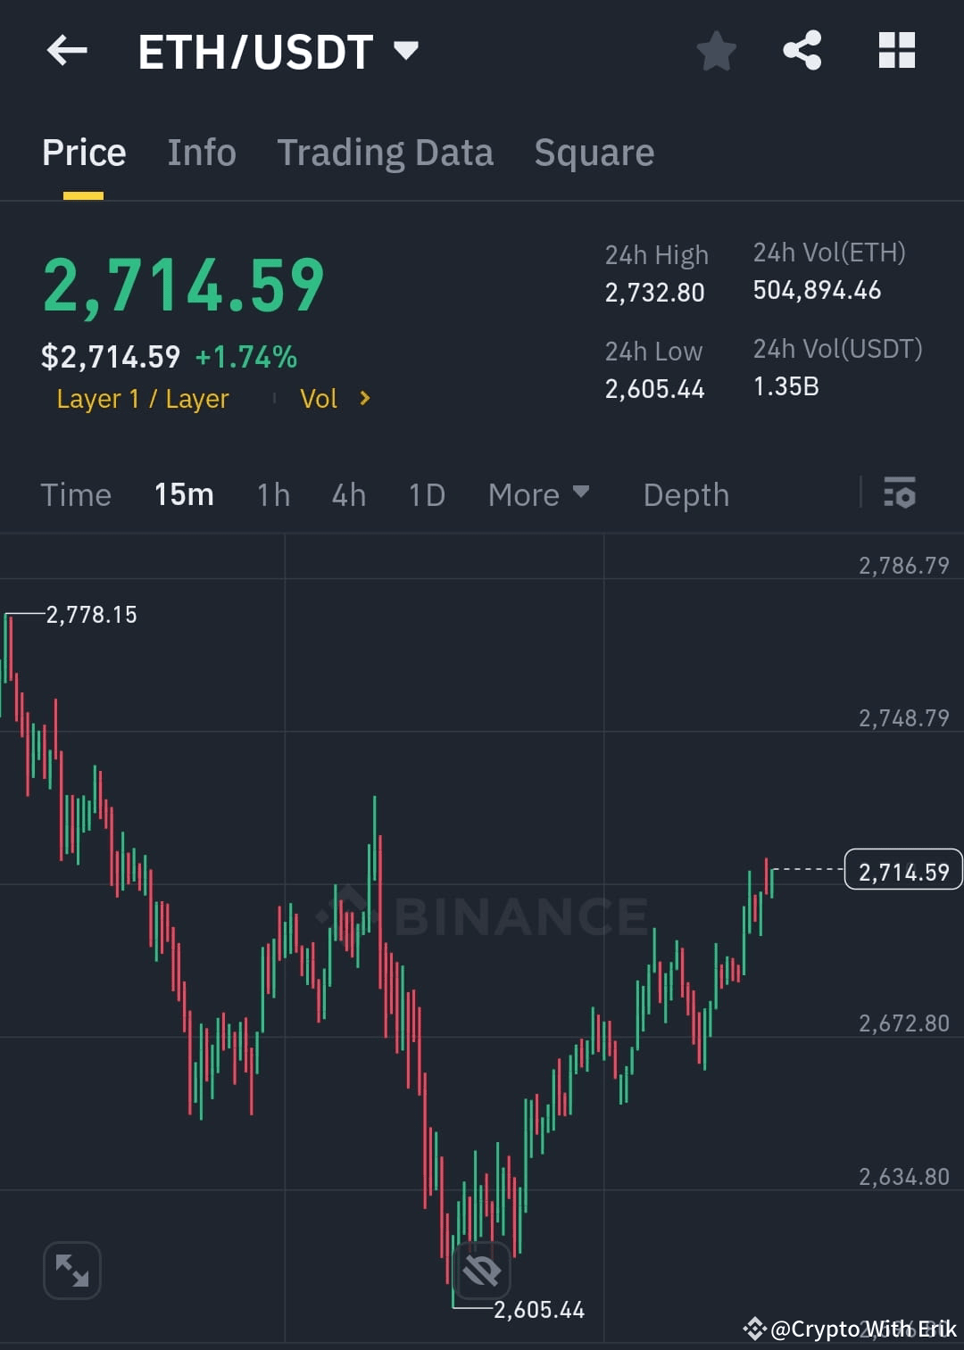
Task: Favorite ETH/USDT with the star icon
Action: [x=717, y=51]
